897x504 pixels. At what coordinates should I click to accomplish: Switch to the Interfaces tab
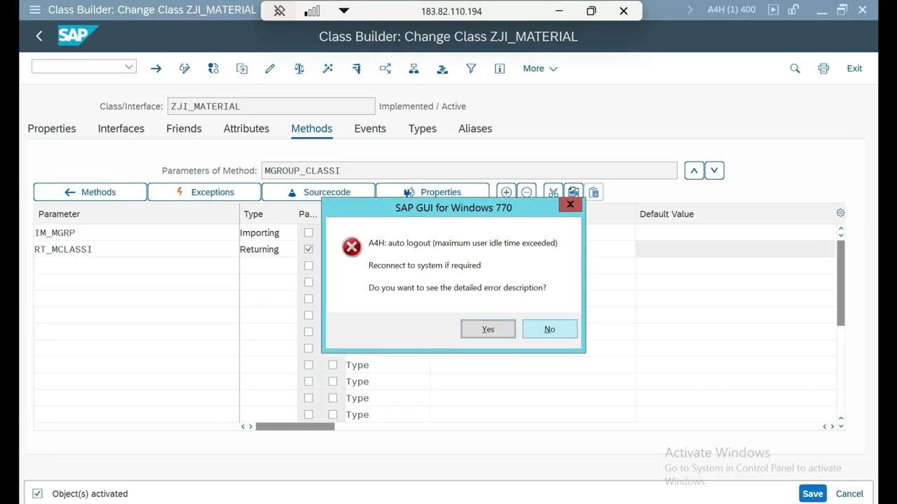click(121, 129)
